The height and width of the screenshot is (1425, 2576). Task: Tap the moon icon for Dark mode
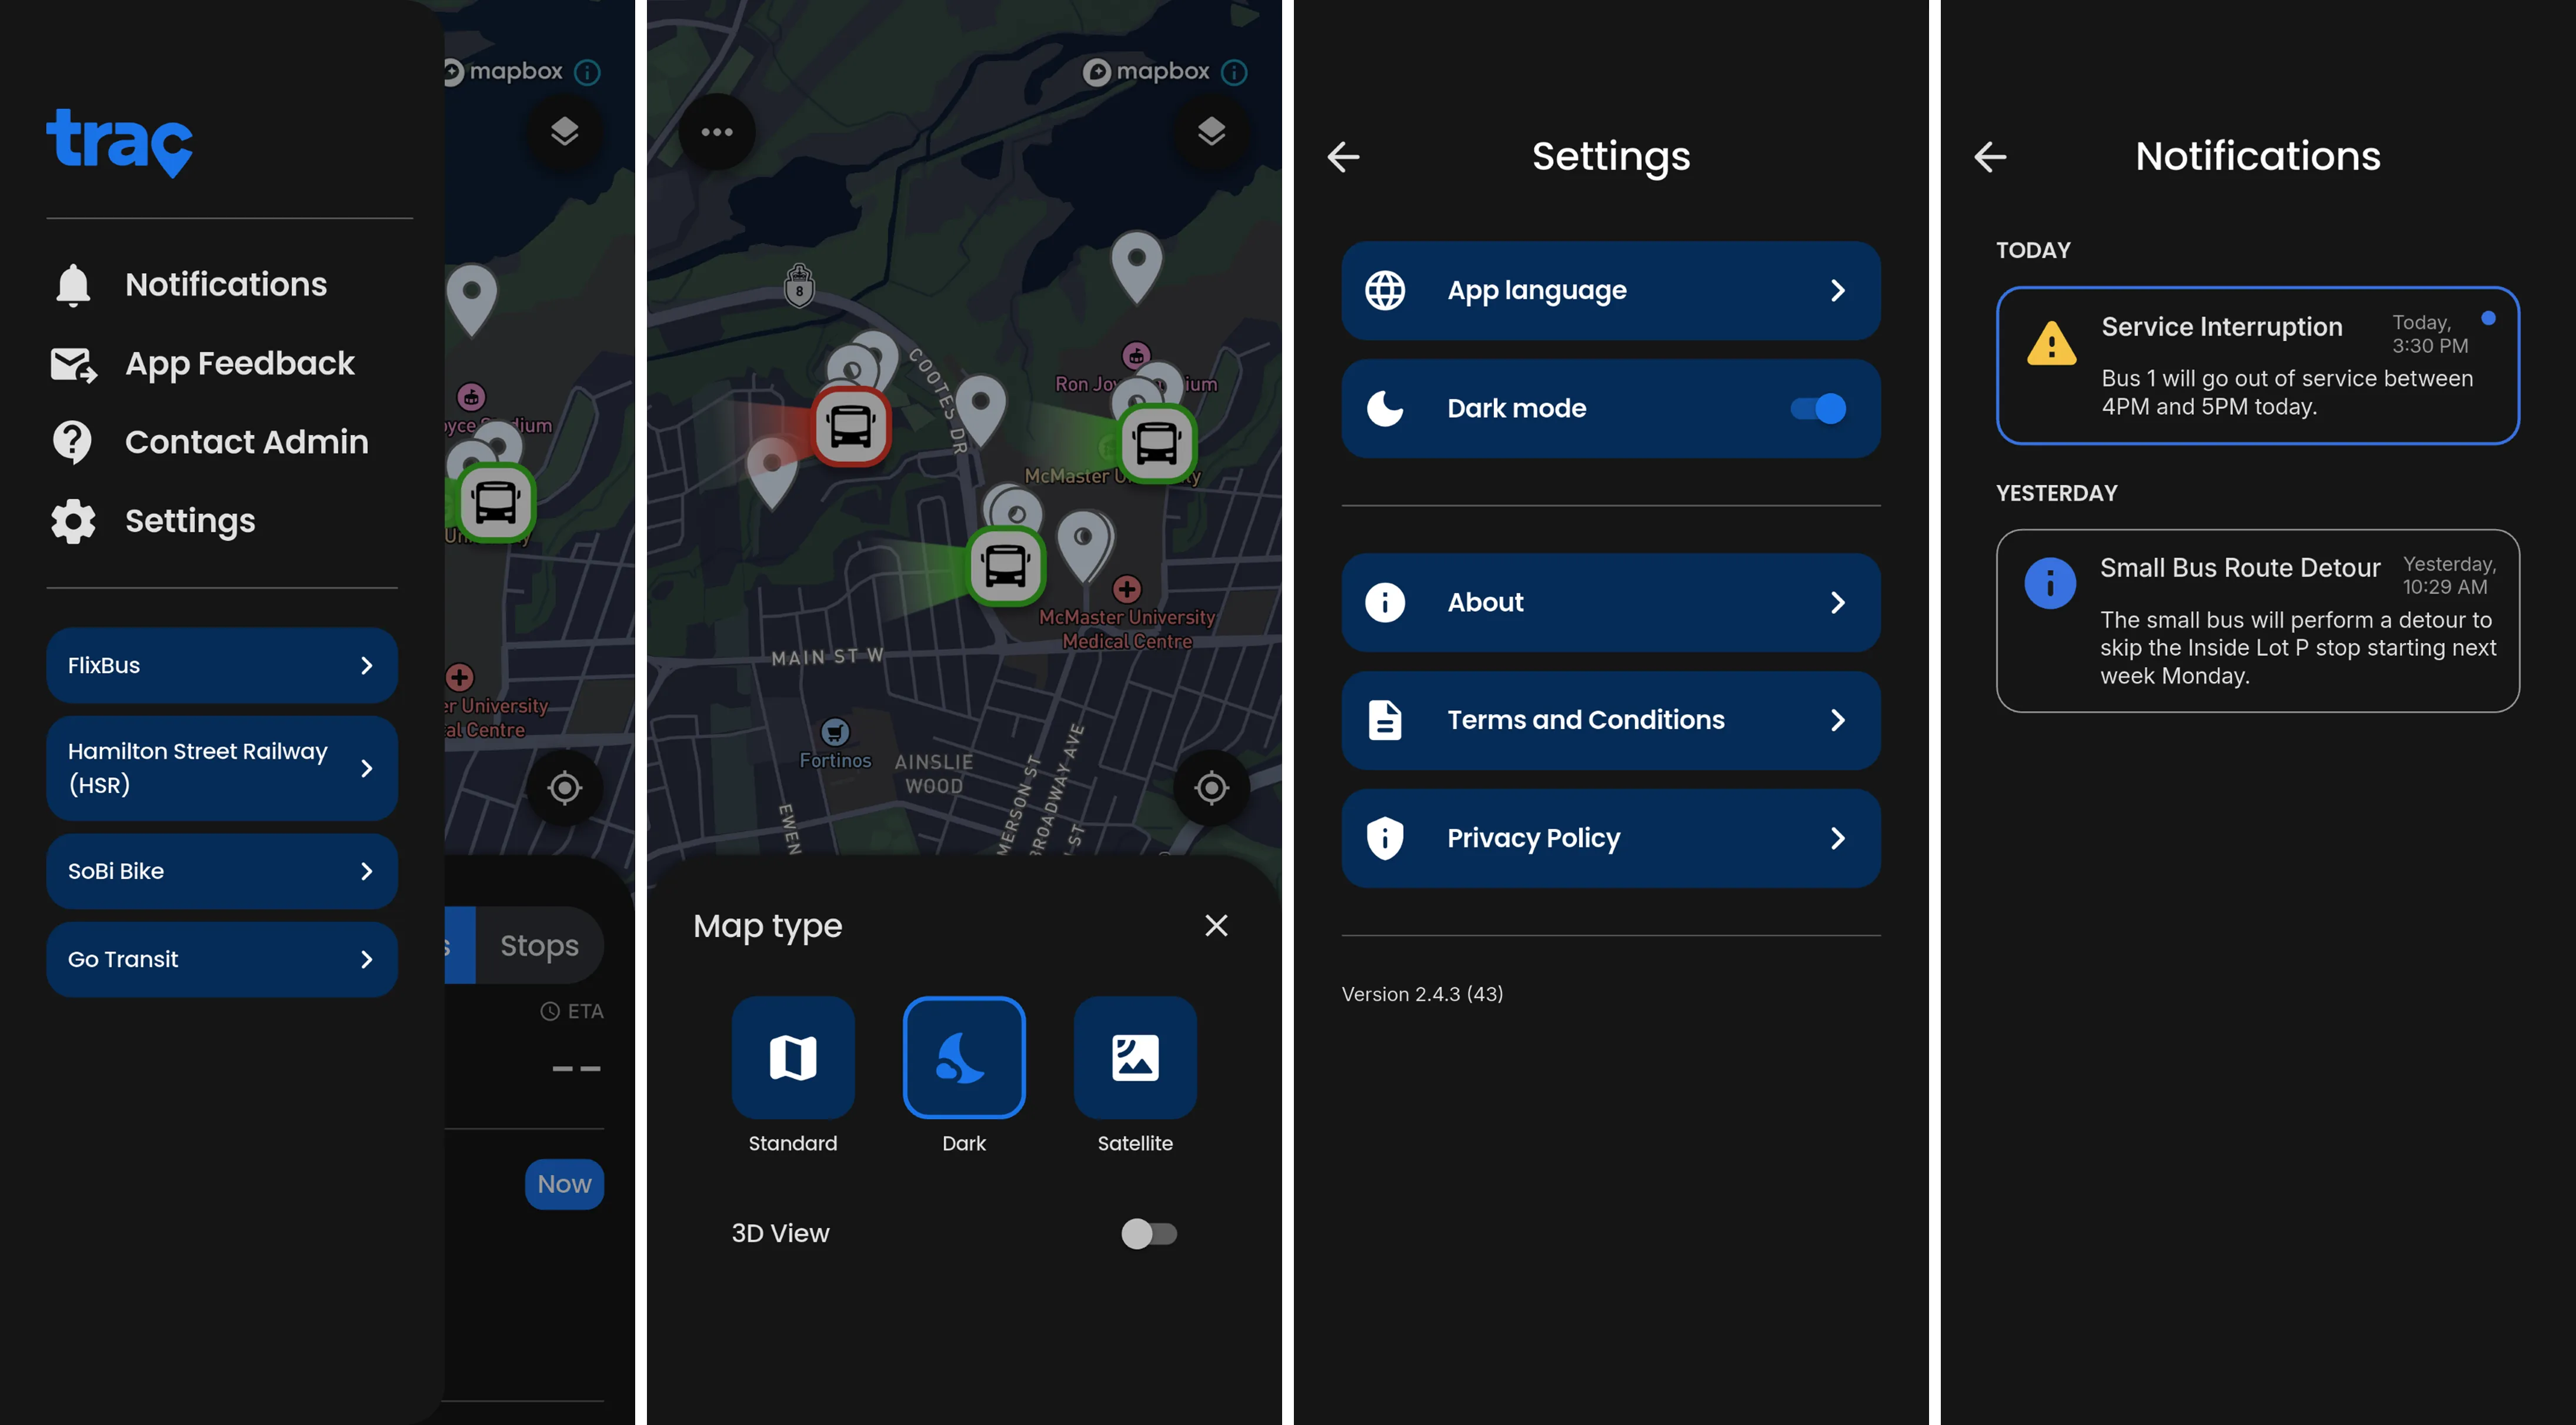click(1385, 409)
